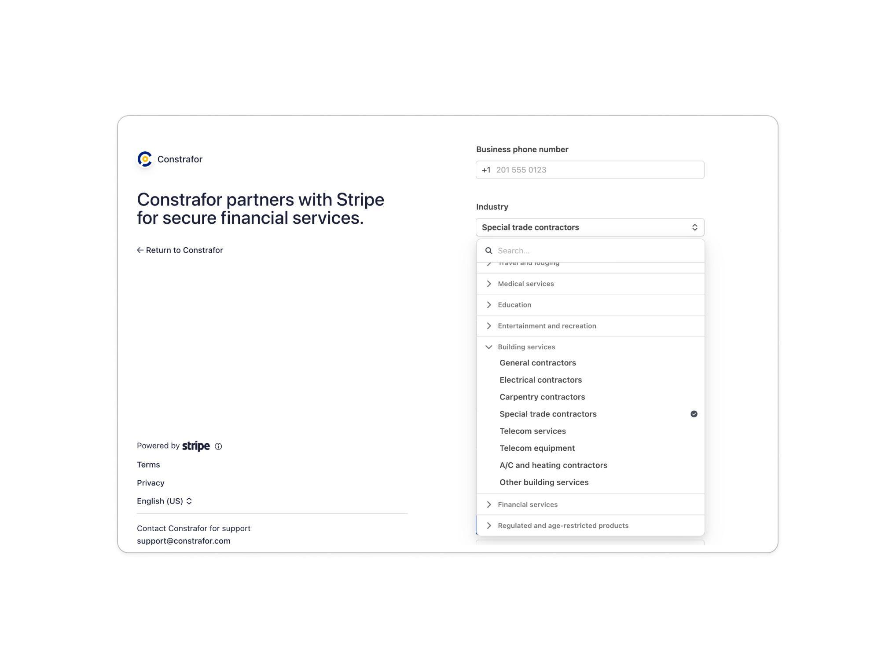896x672 pixels.
Task: Click the search magnifying glass icon
Action: tap(489, 250)
